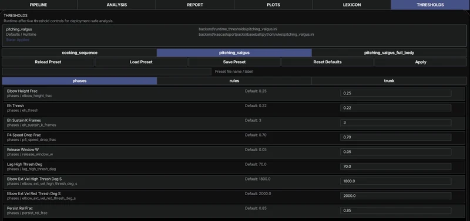Open the rules section tab
The width and height of the screenshot is (470, 221).
234,81
